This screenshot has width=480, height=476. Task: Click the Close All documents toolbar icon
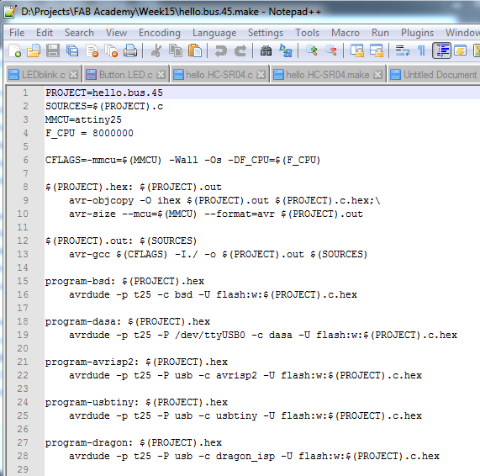(x=111, y=50)
